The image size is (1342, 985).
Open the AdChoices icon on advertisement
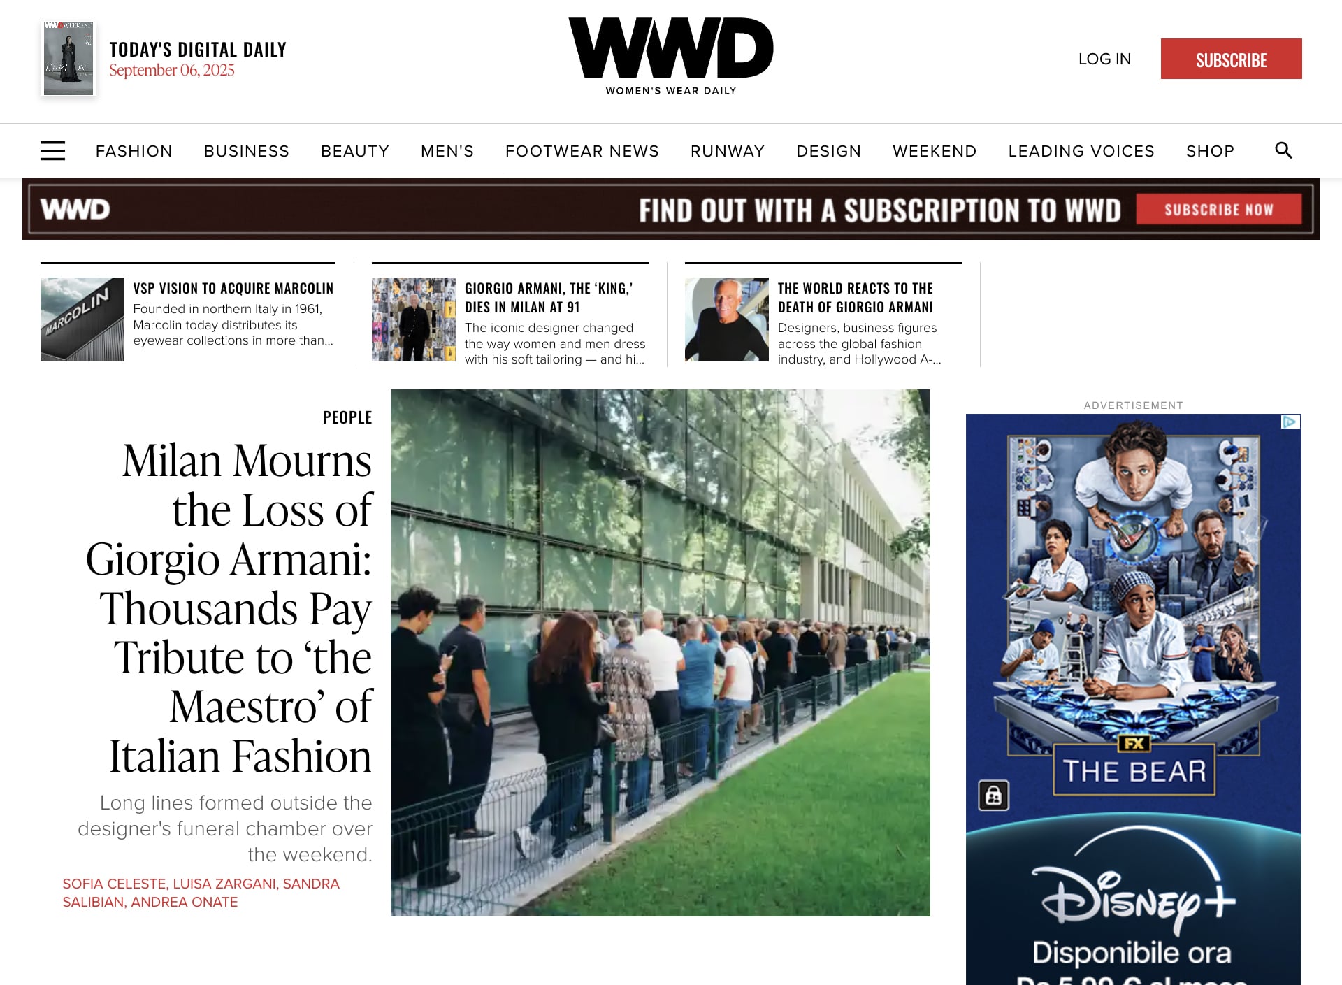click(x=1290, y=422)
